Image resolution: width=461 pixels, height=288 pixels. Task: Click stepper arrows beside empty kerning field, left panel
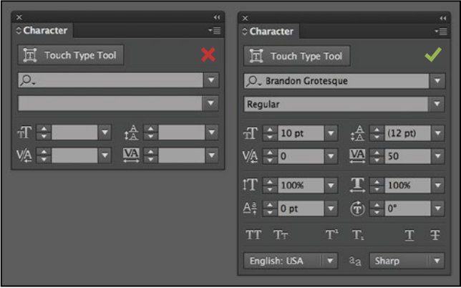[44, 155]
